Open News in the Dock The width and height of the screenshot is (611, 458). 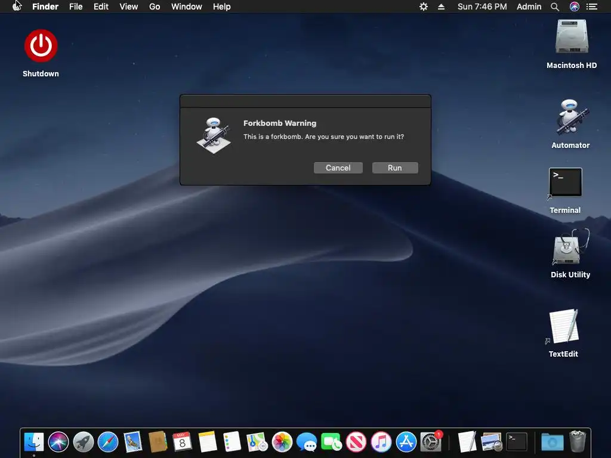point(356,442)
